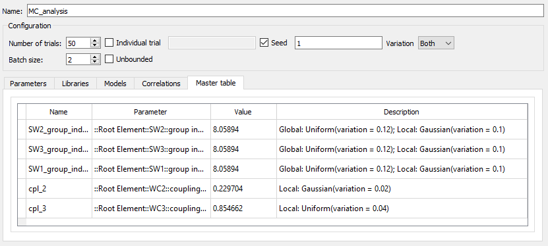Screen dimensions: 548x246
Task: Click the Number of trials value field
Action: pos(78,43)
